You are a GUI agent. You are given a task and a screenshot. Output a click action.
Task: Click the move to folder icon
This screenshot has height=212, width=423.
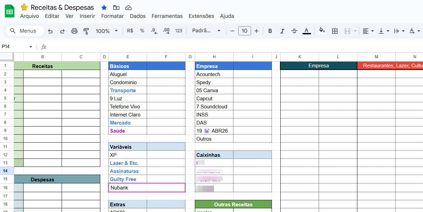click(116, 7)
